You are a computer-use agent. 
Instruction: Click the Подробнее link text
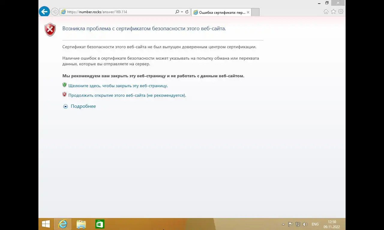pyautogui.click(x=83, y=106)
